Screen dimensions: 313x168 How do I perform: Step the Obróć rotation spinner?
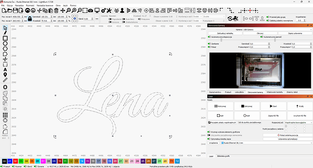tap(92, 19)
